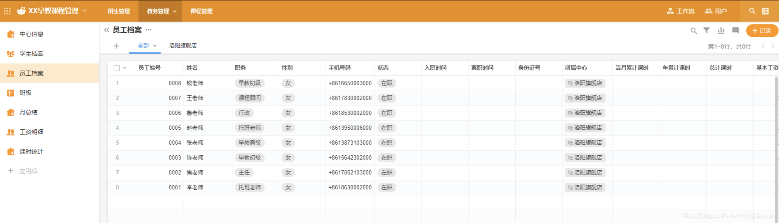
Task: Switch to the 洛阳旗舰店 view tab
Action: [183, 46]
